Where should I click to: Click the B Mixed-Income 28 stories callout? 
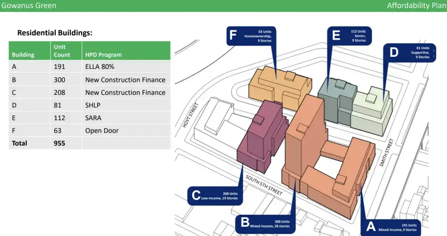pos(265,224)
